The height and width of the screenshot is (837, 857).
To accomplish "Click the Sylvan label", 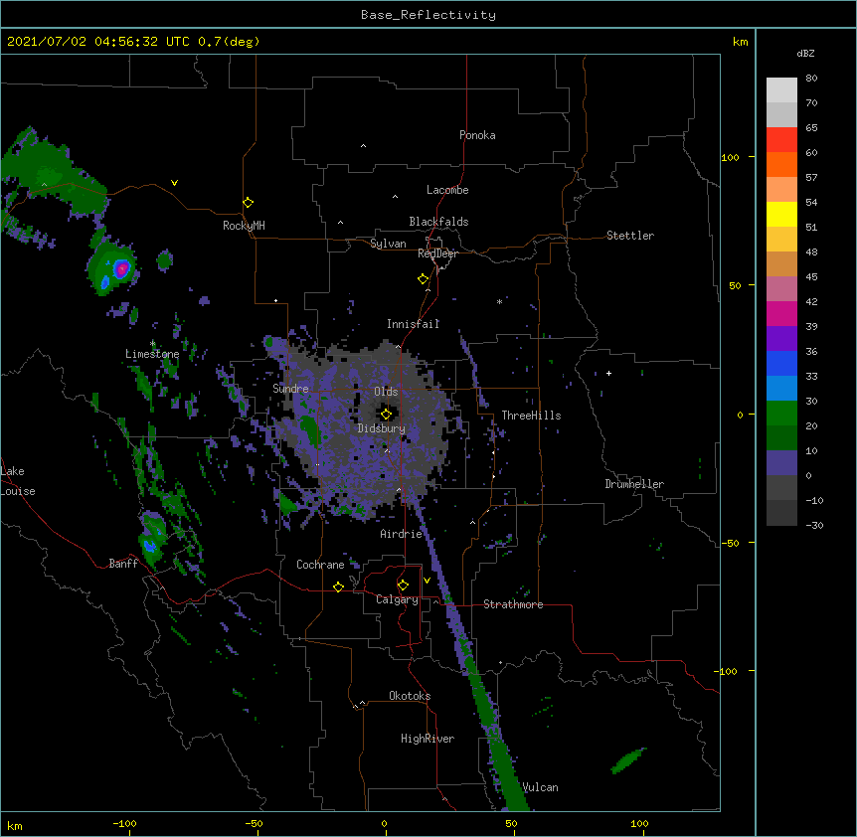I will point(388,244).
